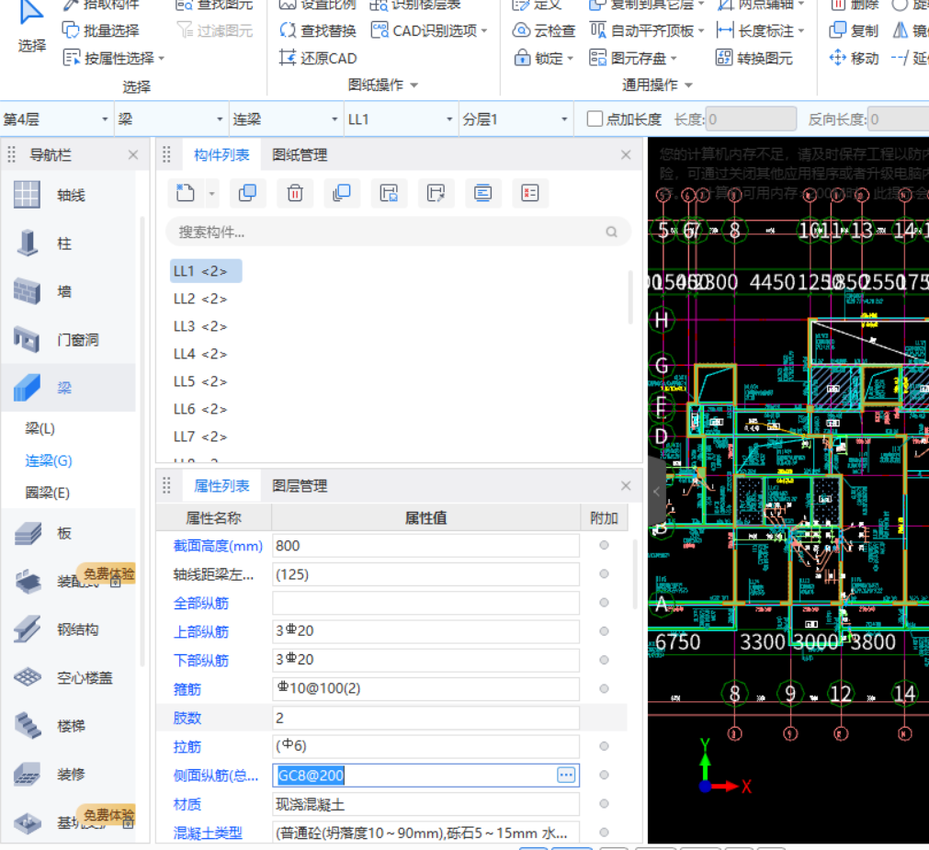Click the 混凝土类型 property name
This screenshot has height=850, width=929.
click(208, 833)
